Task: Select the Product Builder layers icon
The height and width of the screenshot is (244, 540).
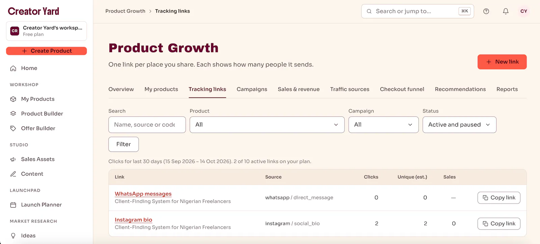Action: 13,113
